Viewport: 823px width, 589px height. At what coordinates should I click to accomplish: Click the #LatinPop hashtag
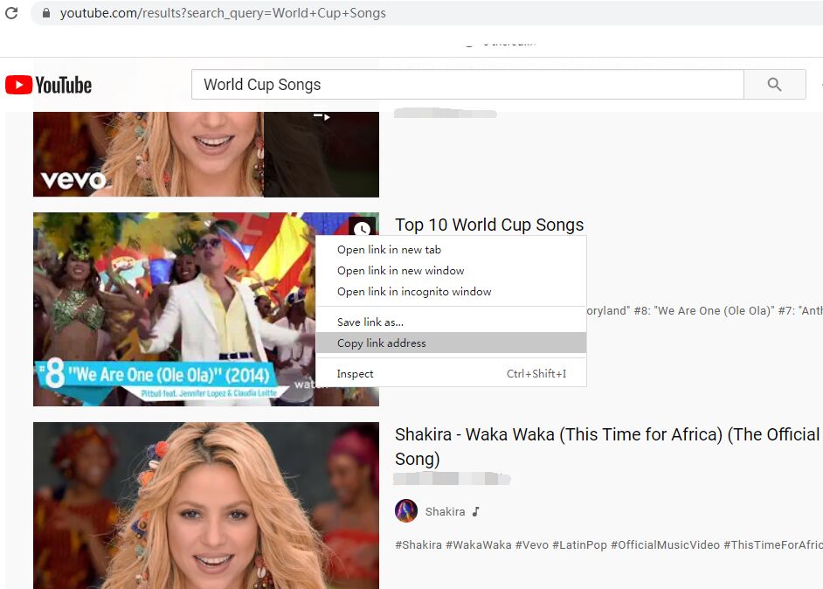[x=579, y=545]
